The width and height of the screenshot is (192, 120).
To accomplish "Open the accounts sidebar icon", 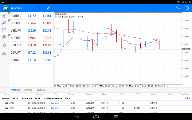I will pos(4,16).
